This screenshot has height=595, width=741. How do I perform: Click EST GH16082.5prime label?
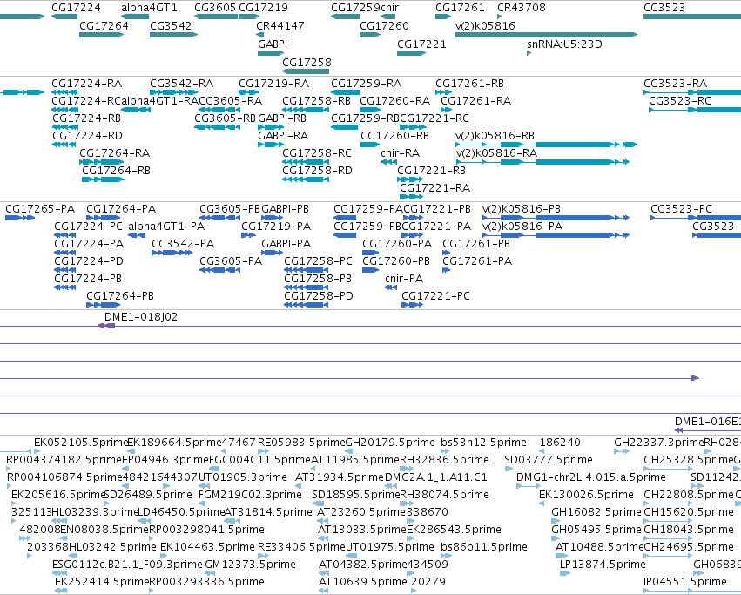(x=596, y=511)
